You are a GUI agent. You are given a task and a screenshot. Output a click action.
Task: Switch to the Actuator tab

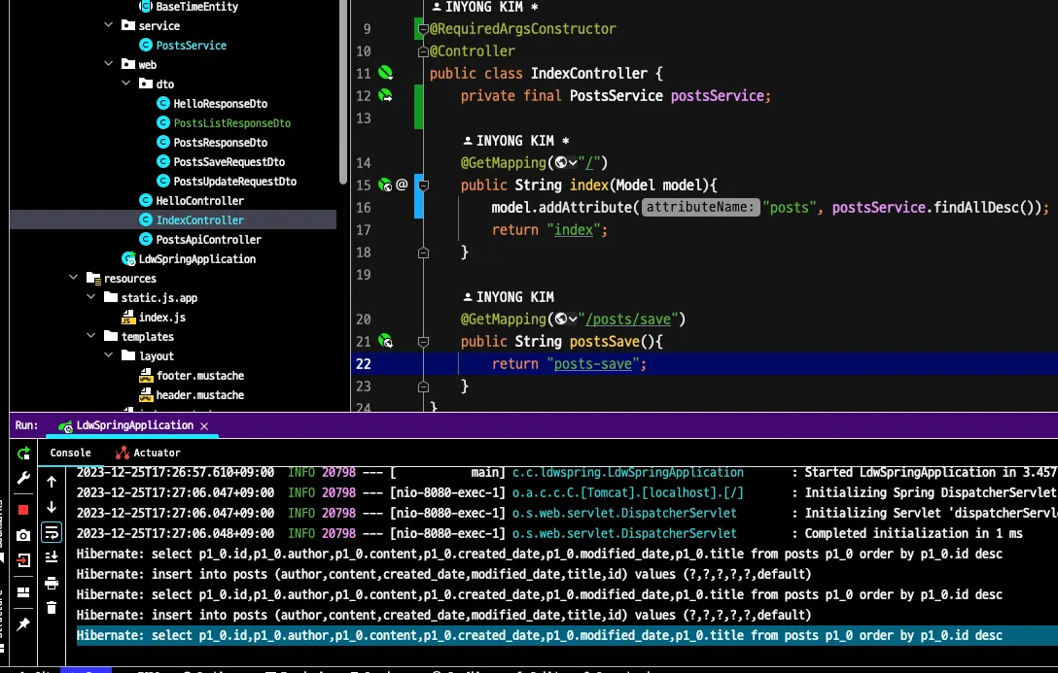click(147, 453)
